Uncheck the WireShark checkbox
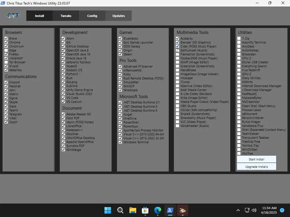Screen dimensions: 290x217 point(120,90)
